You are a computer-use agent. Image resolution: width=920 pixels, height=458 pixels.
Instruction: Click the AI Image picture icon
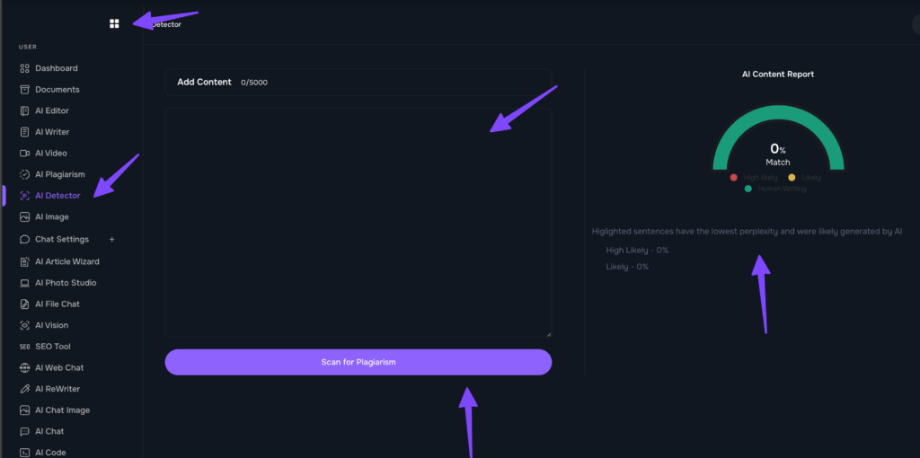click(x=25, y=217)
